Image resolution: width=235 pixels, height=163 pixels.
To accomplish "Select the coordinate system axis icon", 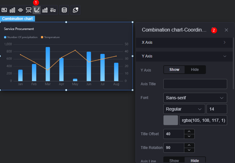I will tap(37, 10).
